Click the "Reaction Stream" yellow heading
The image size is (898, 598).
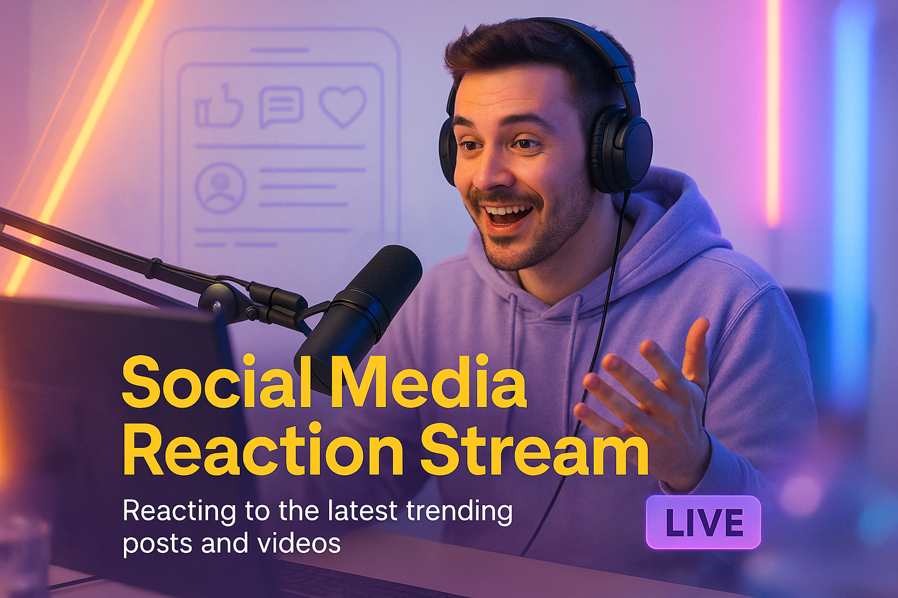coord(385,450)
